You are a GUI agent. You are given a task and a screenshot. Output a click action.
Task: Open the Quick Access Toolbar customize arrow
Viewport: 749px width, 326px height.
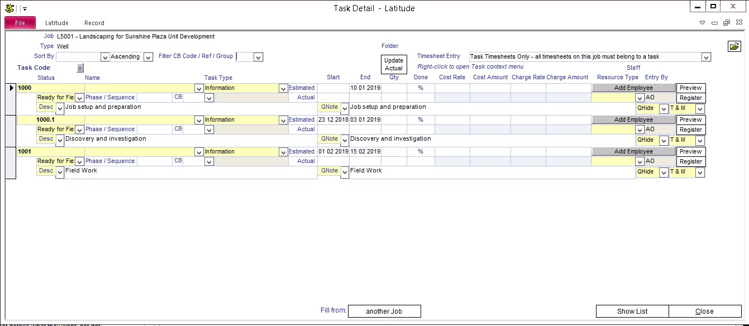pyautogui.click(x=25, y=9)
